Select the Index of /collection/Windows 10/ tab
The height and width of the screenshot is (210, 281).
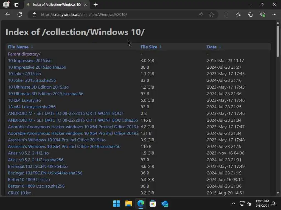(57, 5)
